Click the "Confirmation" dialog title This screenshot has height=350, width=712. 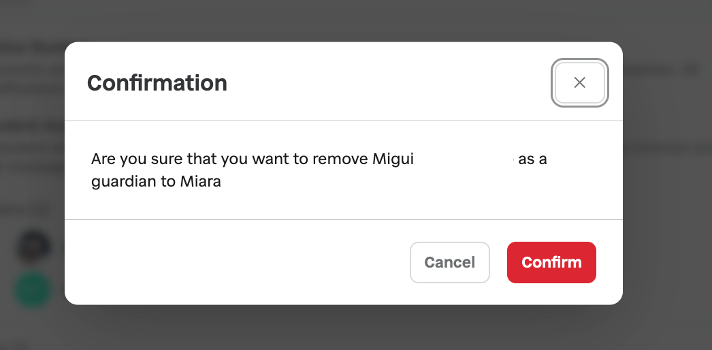click(x=157, y=83)
